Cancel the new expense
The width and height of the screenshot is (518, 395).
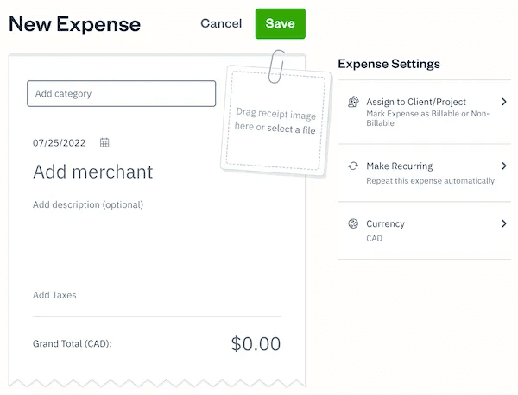coord(221,23)
